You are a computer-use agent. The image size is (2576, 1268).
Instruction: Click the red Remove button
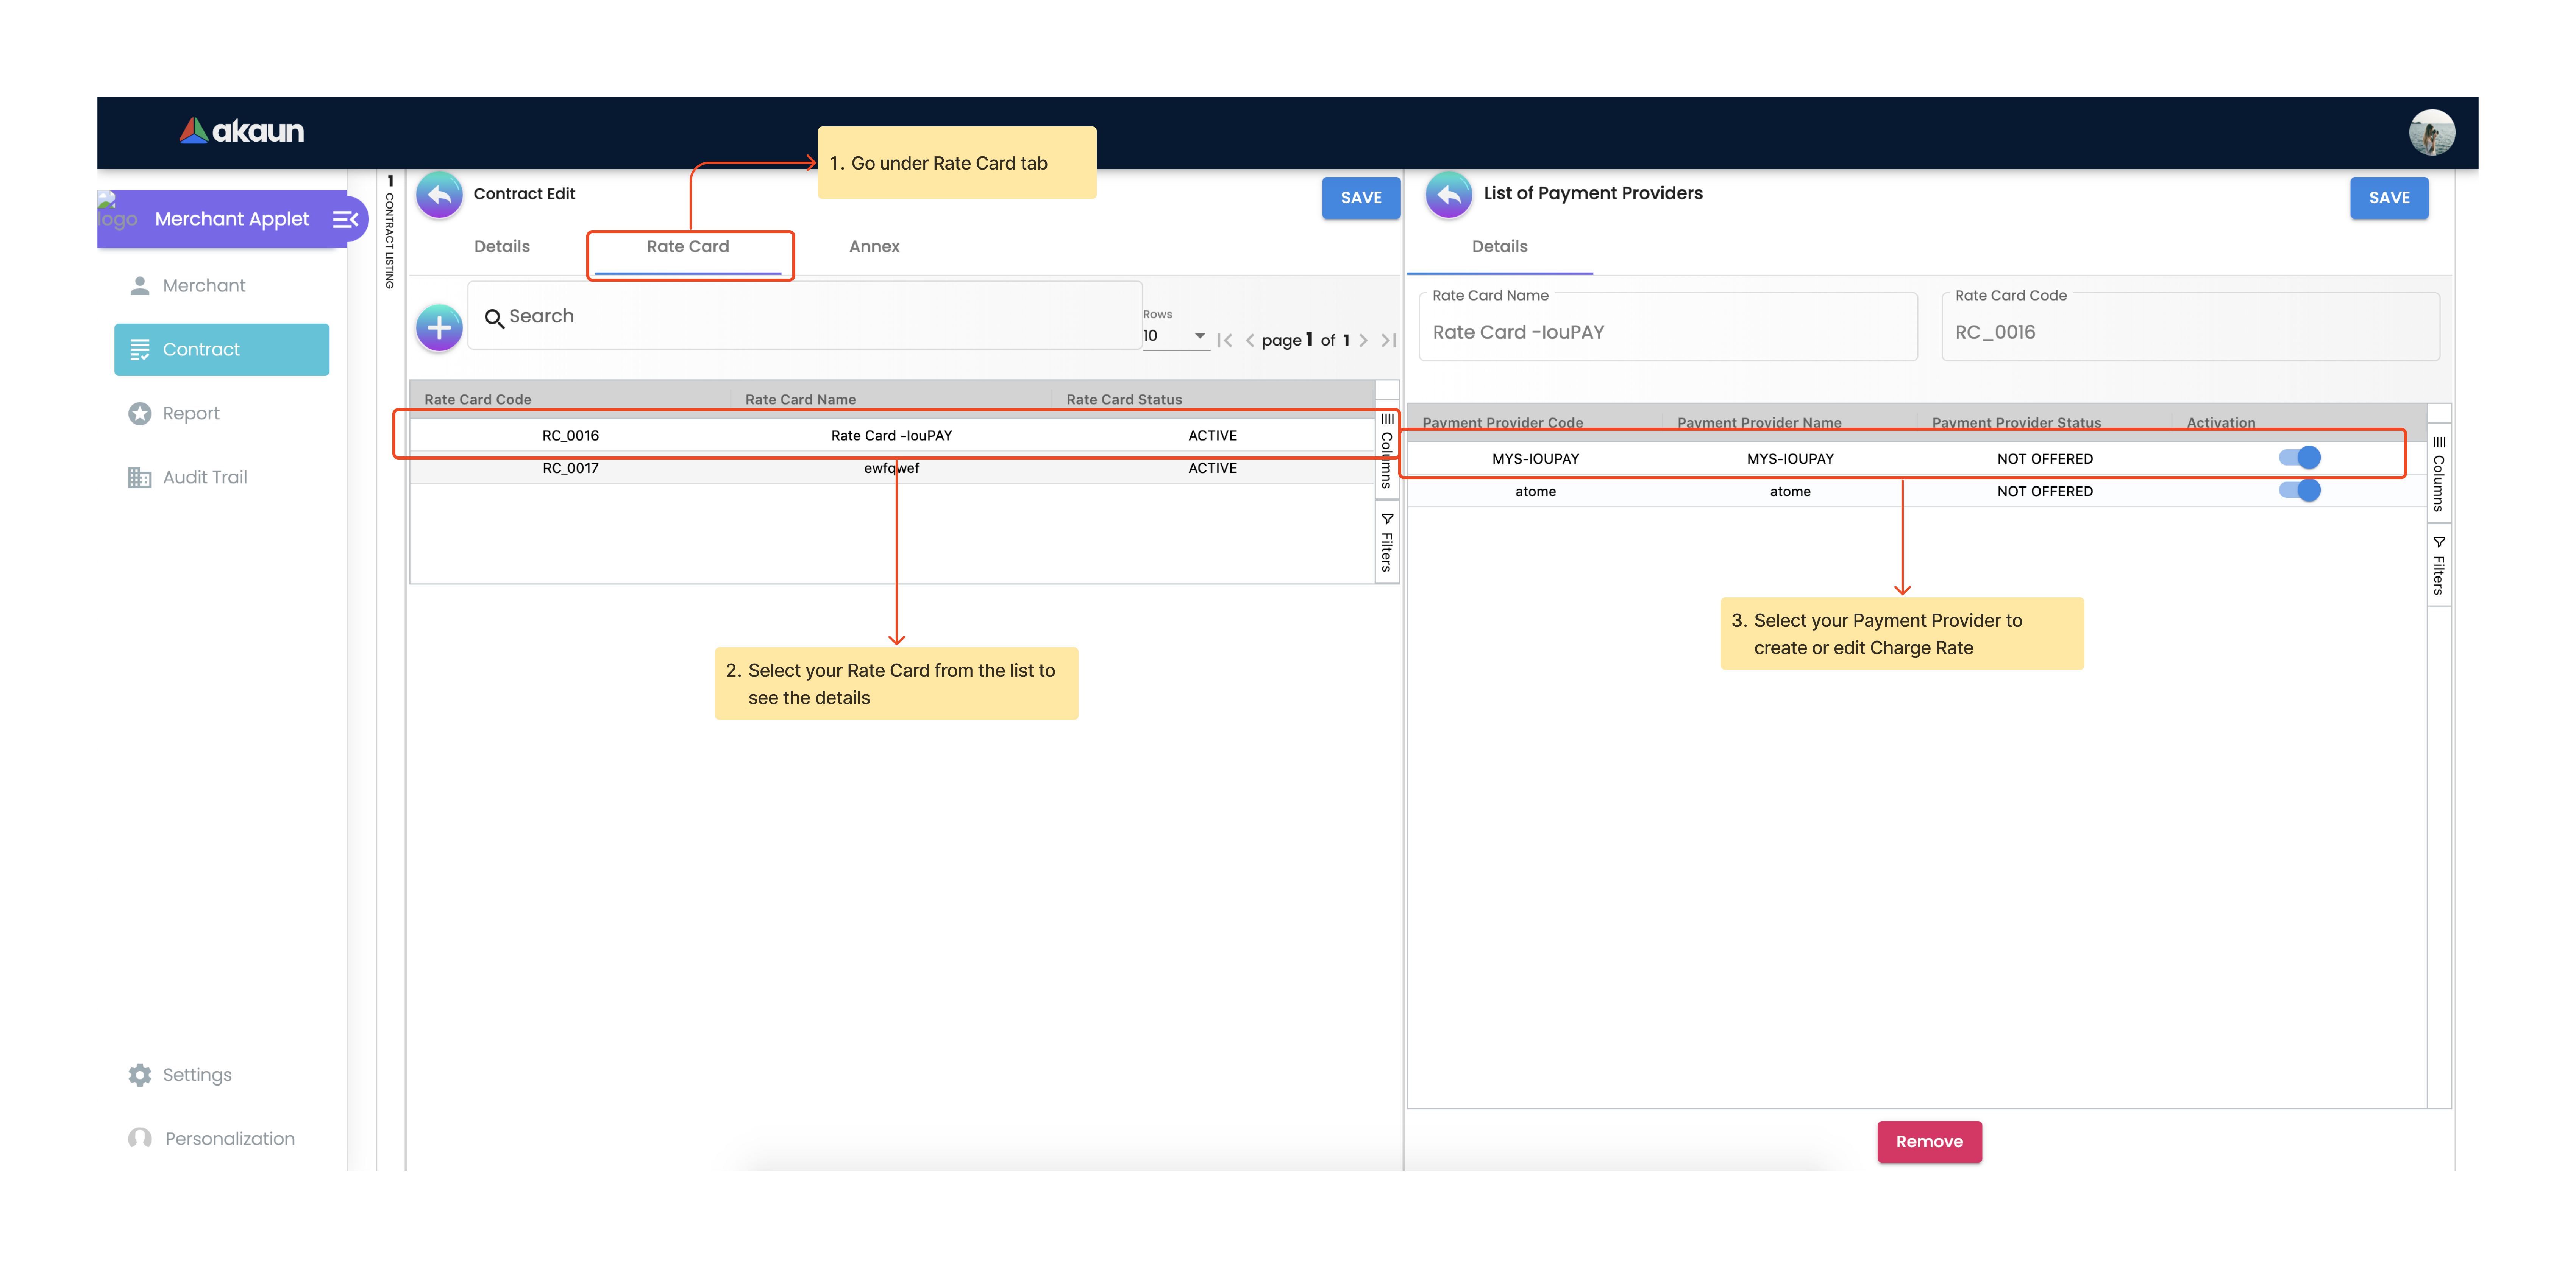tap(1929, 1141)
